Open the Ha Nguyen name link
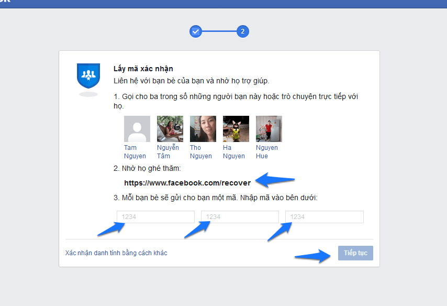The width and height of the screenshot is (447, 306). point(234,152)
